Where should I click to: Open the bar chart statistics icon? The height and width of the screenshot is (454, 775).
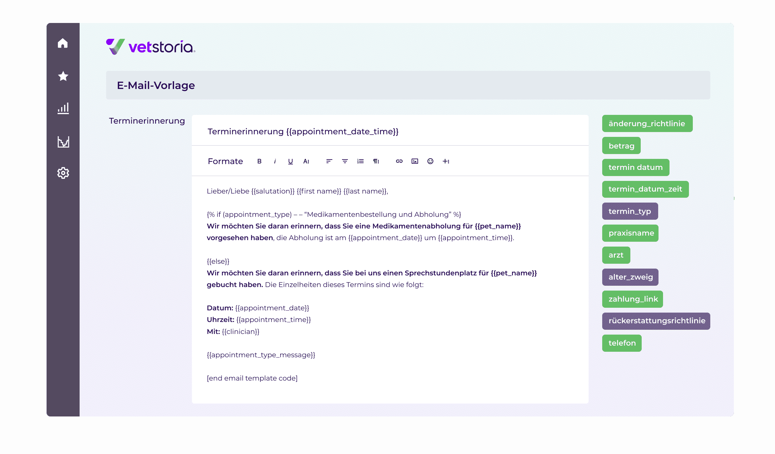(63, 108)
